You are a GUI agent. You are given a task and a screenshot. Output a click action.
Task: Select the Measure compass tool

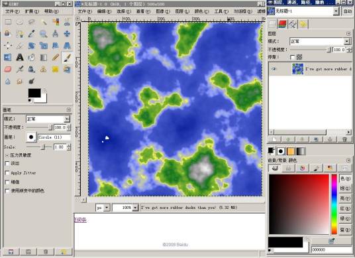point(56,34)
